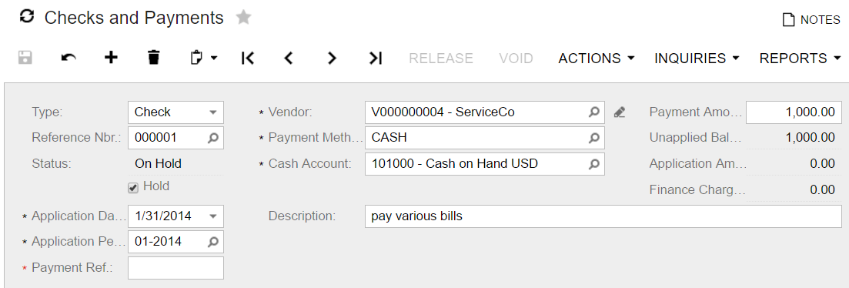Click the Unapplied Balance value 1,000.00
Image resolution: width=849 pixels, height=288 pixels.
810,138
